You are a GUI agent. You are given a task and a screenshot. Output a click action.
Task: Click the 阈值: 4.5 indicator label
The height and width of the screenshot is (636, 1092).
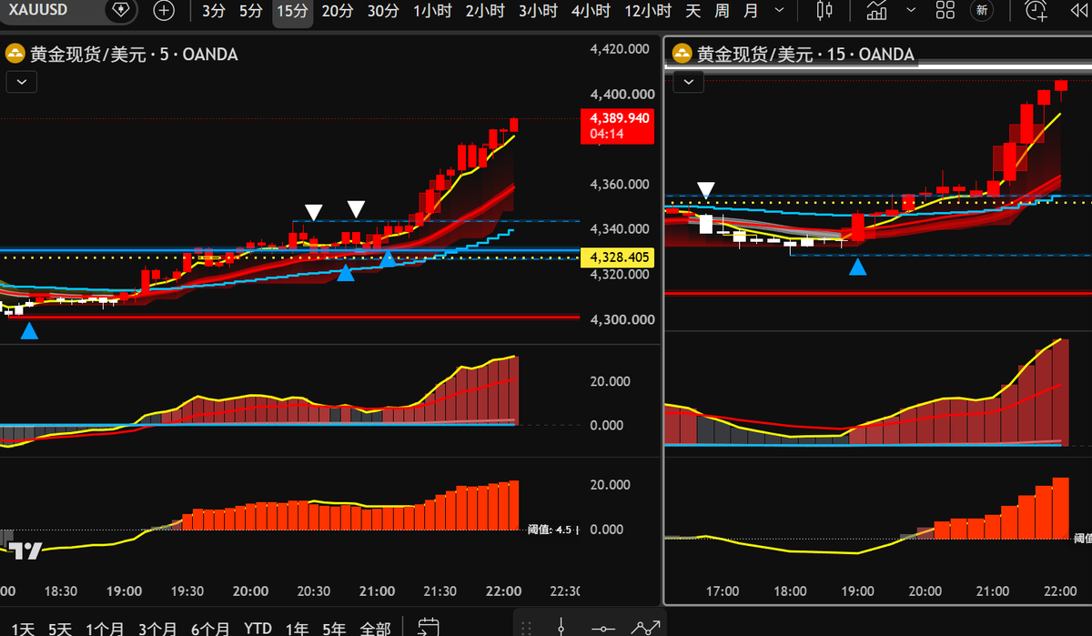[551, 530]
